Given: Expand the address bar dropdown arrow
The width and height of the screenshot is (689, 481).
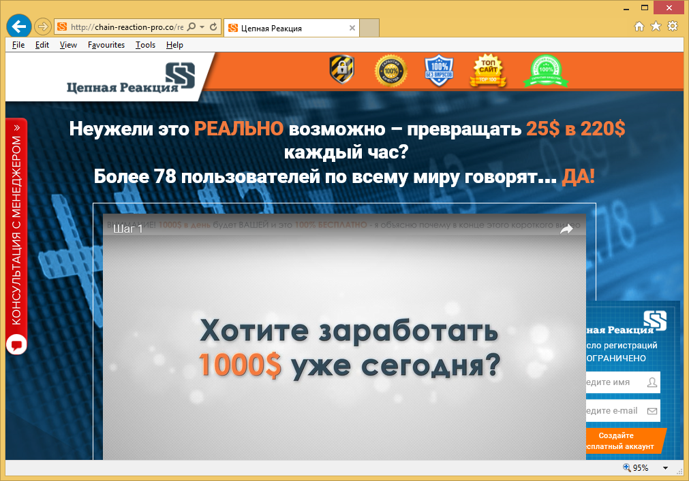Looking at the screenshot, I should click(x=202, y=27).
